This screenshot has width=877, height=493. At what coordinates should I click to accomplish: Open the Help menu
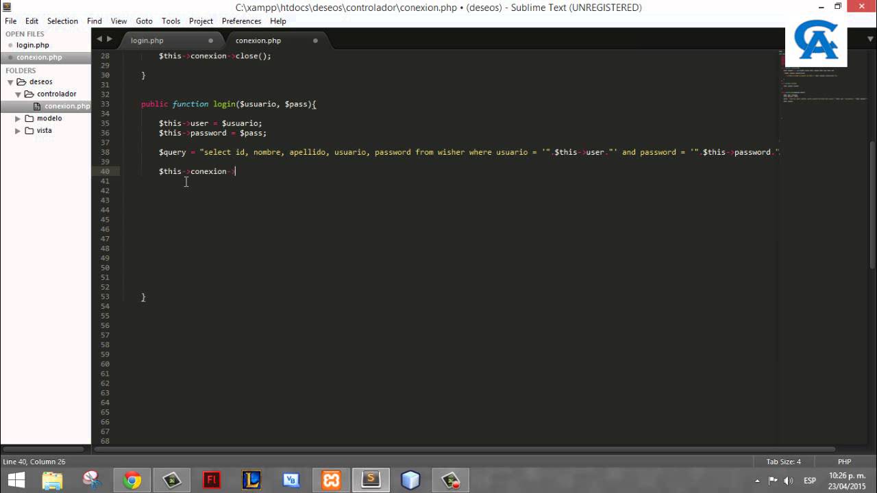(278, 21)
